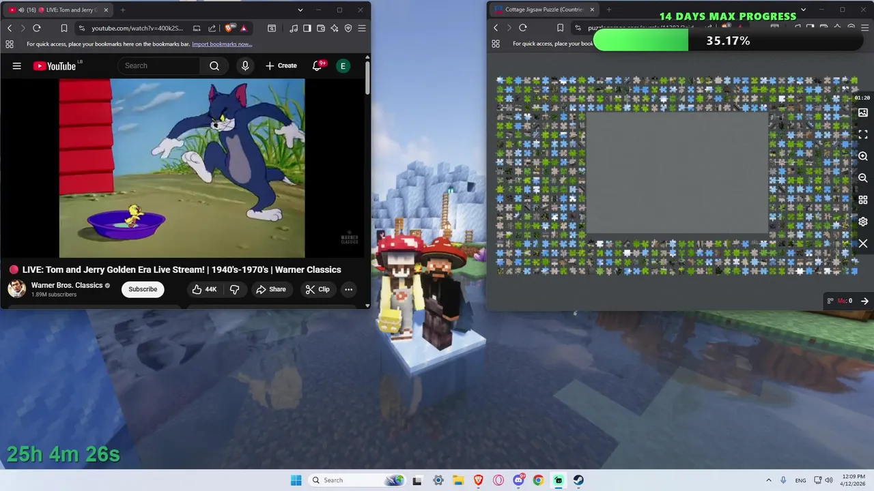874x491 pixels.
Task: Open Google Chrome from the taskbar
Action: click(x=538, y=480)
